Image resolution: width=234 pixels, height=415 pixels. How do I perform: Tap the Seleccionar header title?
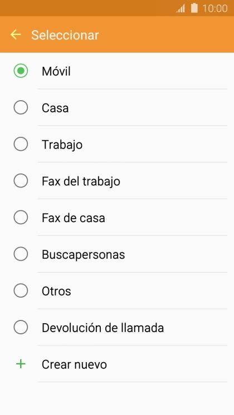[65, 35]
